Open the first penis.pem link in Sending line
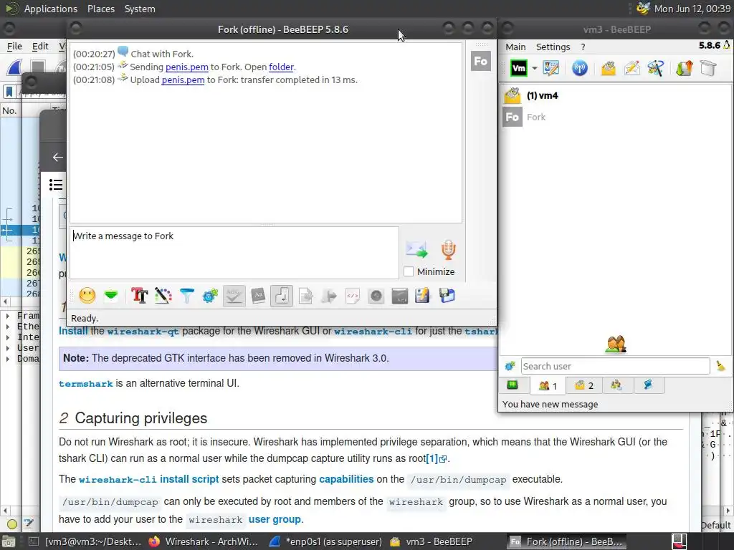 187,67
